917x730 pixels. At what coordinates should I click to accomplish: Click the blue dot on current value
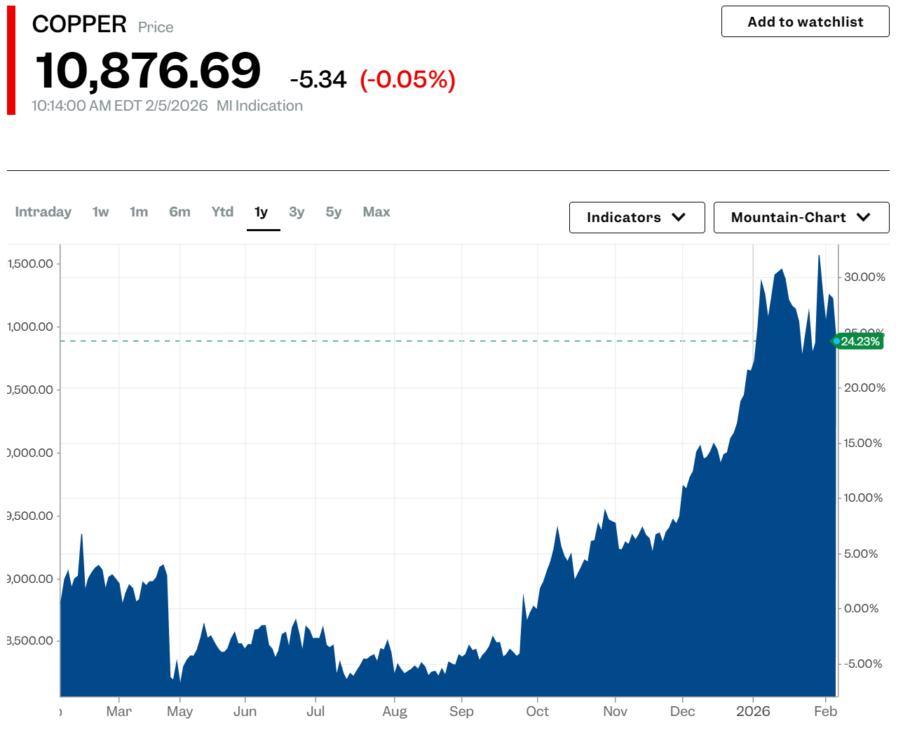(836, 341)
